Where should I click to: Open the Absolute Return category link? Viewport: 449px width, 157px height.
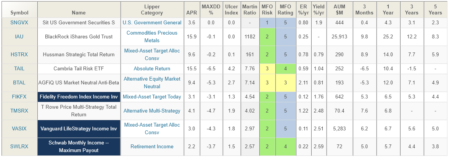pos(152,68)
